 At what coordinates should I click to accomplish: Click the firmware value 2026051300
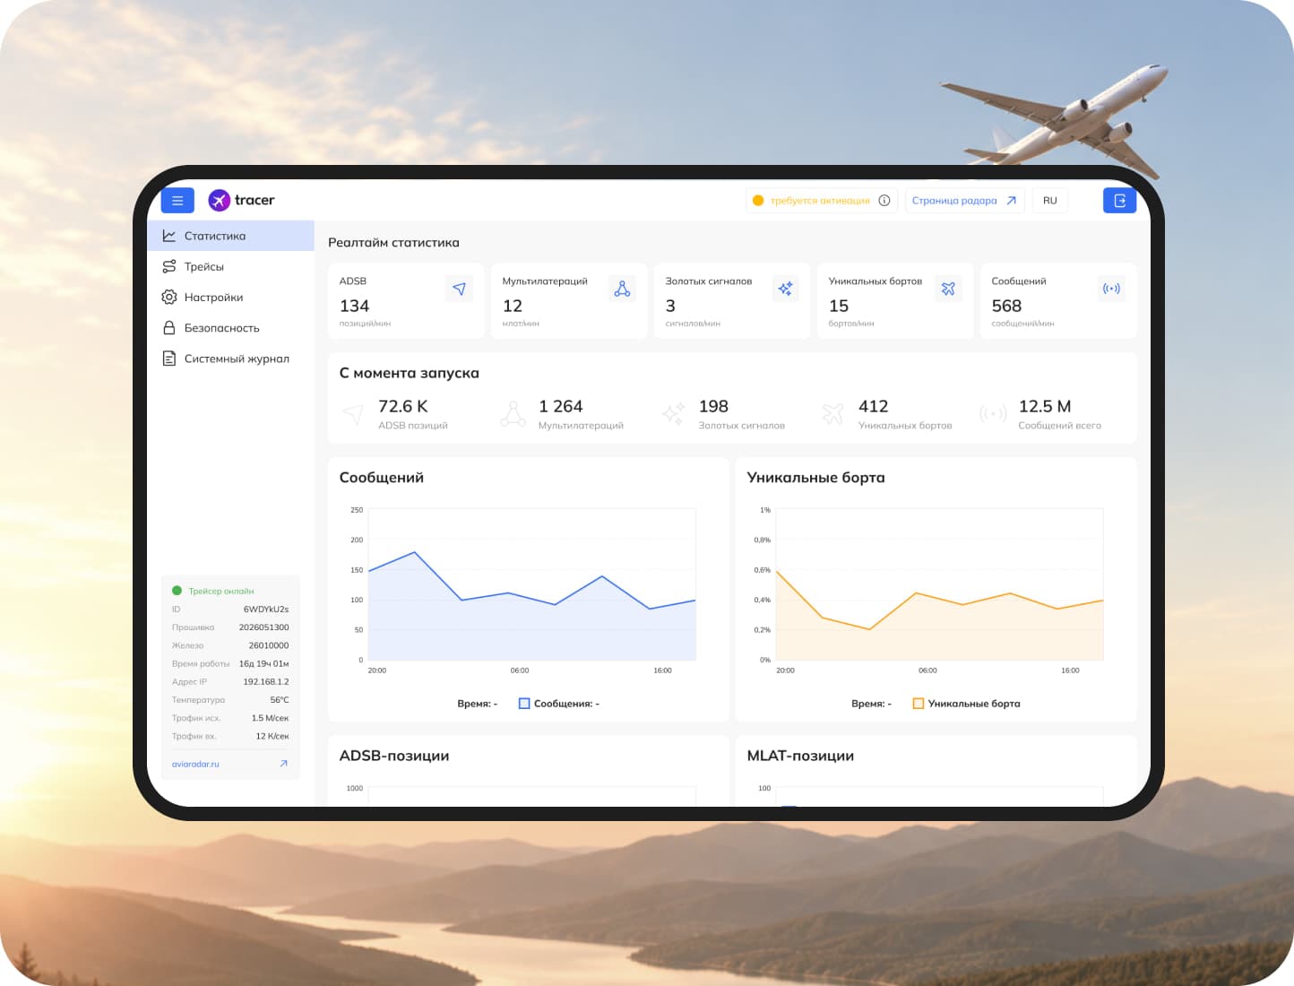tap(264, 627)
